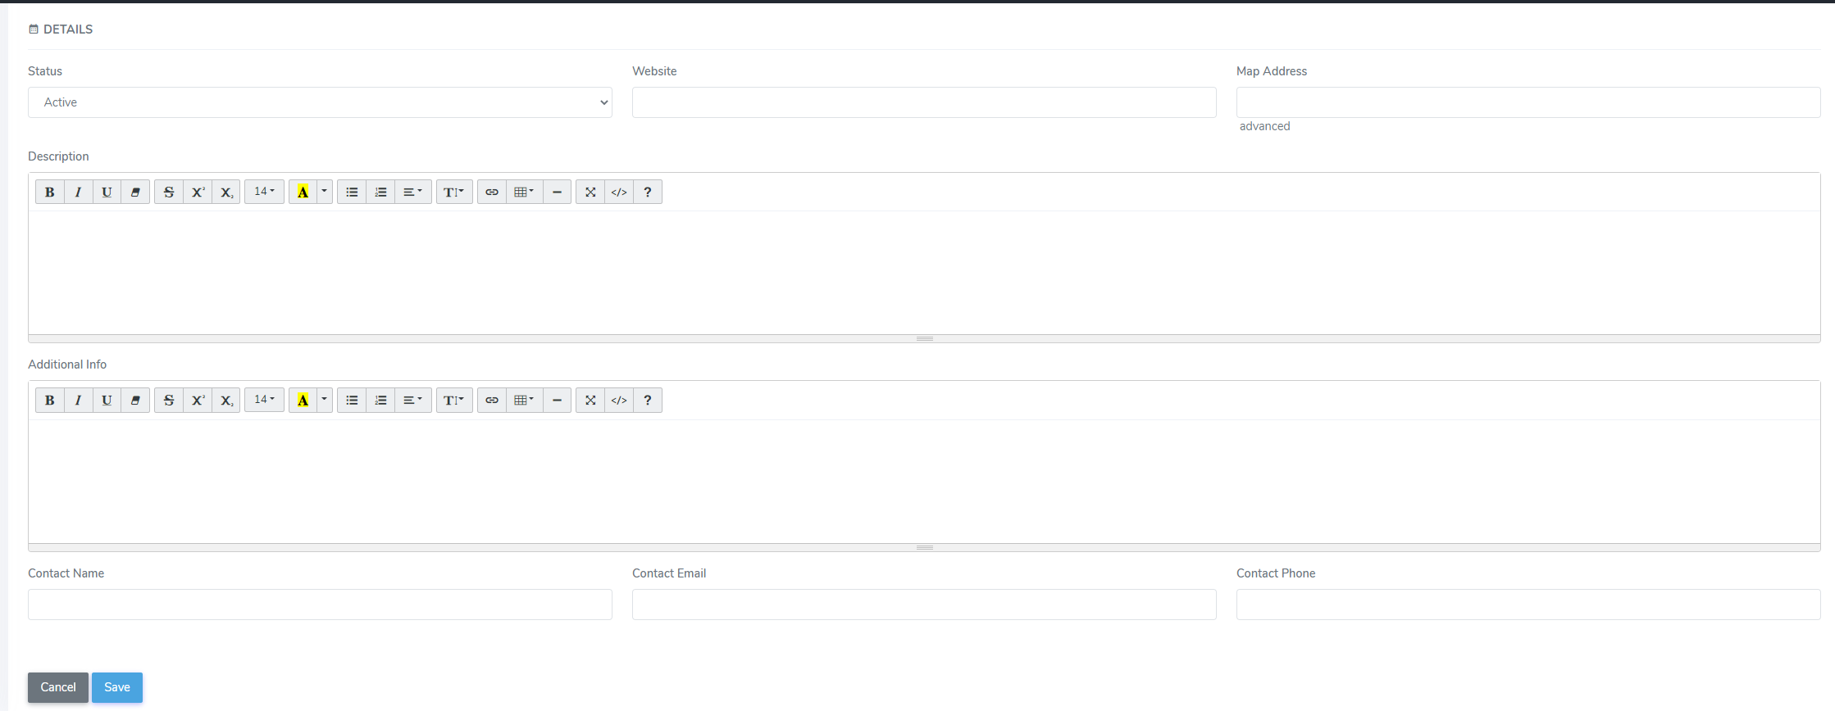The width and height of the screenshot is (1835, 711).
Task: Toggle Strikethrough in Additional Info editor
Action: click(169, 400)
